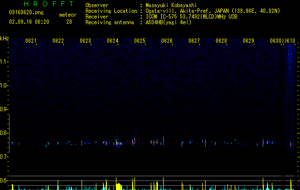Click the 1.1 kHz axis label
Image resolution: width=300 pixels, height=190 pixels.
pos(4,62)
